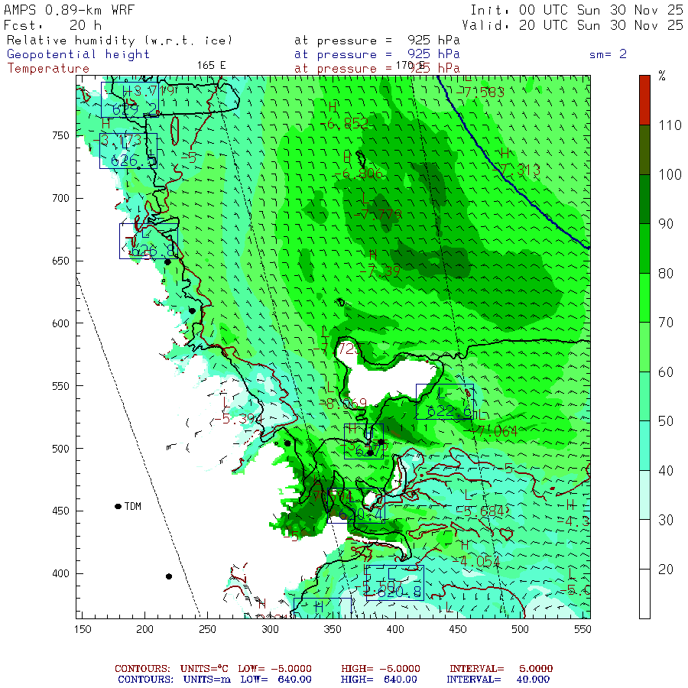
Task: Click the red "Temperature" label
Action: [x=48, y=69]
